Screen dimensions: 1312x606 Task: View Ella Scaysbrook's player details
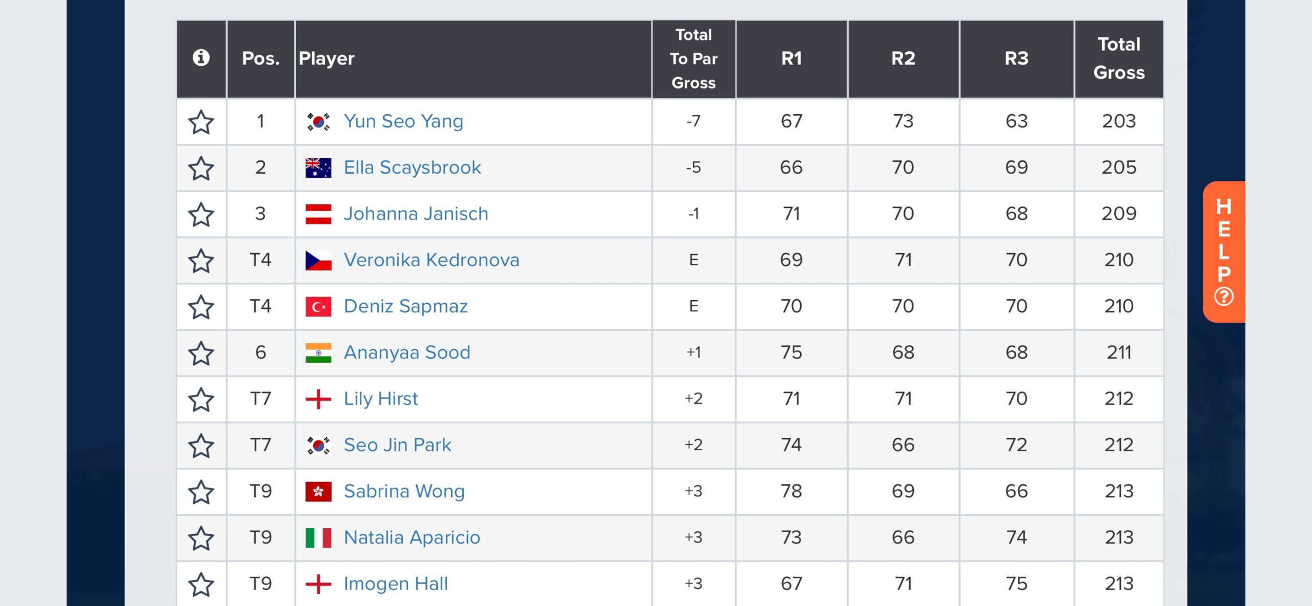click(412, 168)
